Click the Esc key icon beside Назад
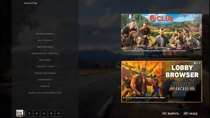210x118 pixels. coord(186,113)
